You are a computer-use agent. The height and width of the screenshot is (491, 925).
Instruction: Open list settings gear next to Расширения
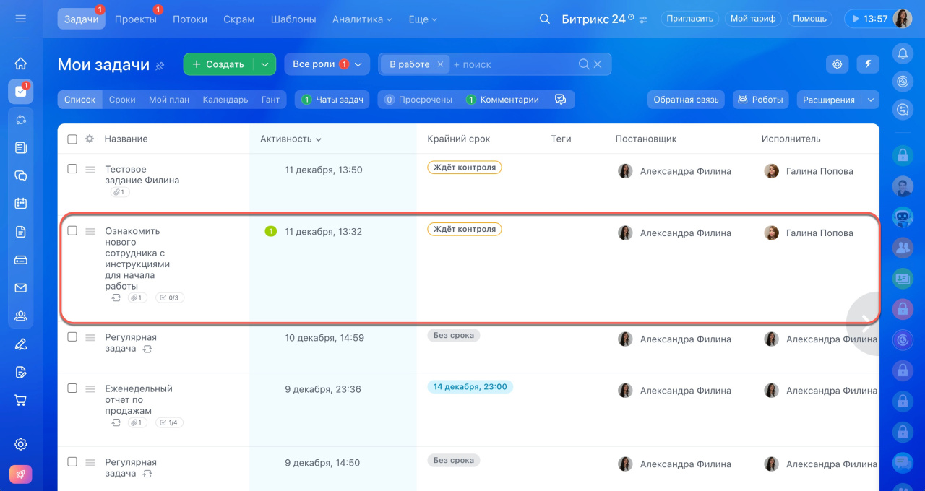coord(838,64)
